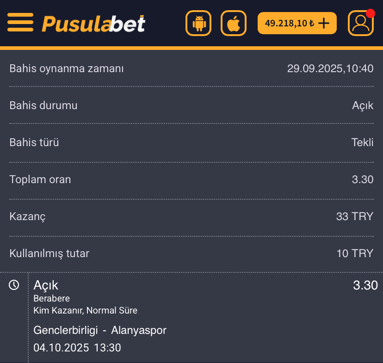Image resolution: width=383 pixels, height=363 pixels.
Task: Click the Kullanılmış tutar row
Action: tap(191, 253)
